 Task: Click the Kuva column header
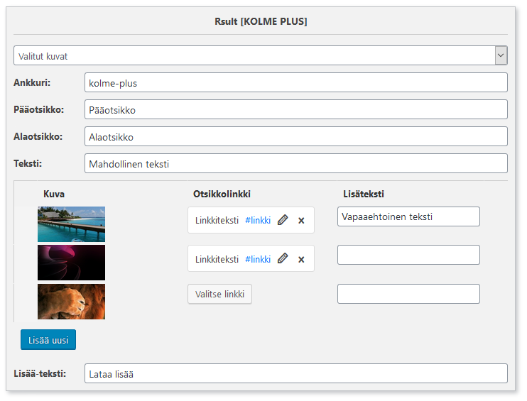54,194
